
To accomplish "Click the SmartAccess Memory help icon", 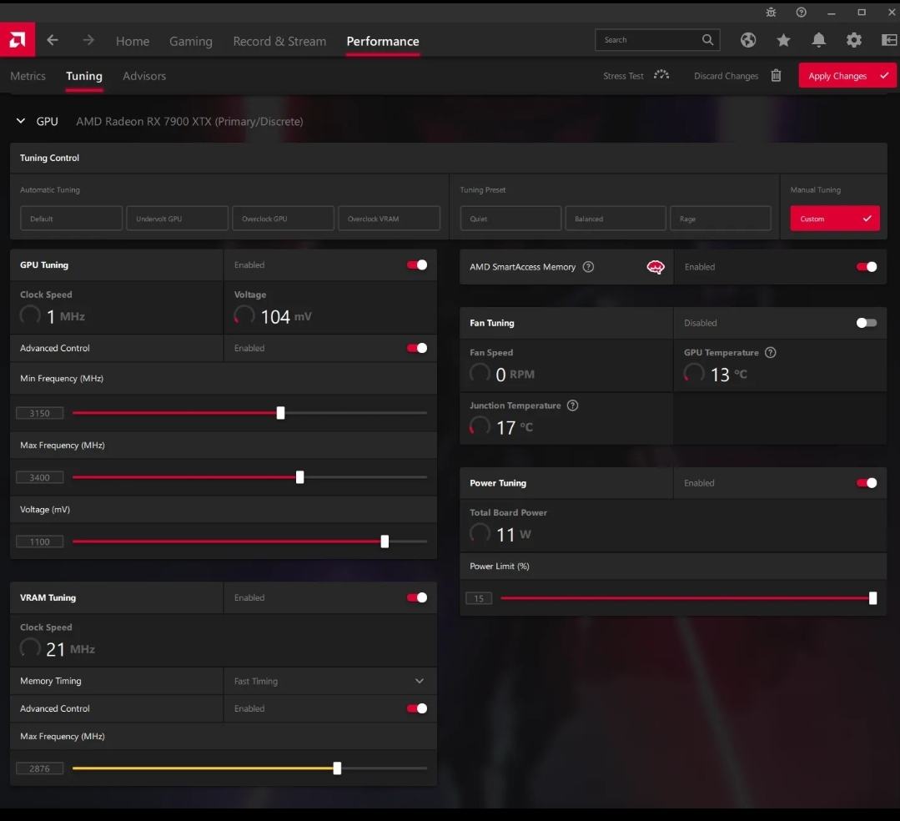I will click(588, 267).
